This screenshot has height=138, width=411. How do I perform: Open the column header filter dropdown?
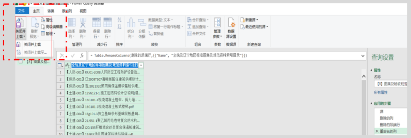(x=141, y=65)
